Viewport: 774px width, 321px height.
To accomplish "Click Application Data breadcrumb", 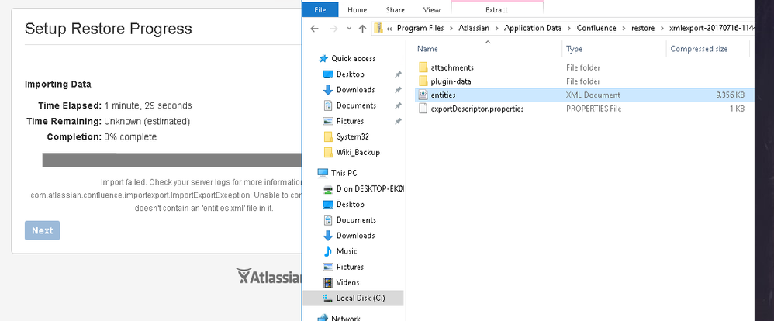I will point(533,28).
